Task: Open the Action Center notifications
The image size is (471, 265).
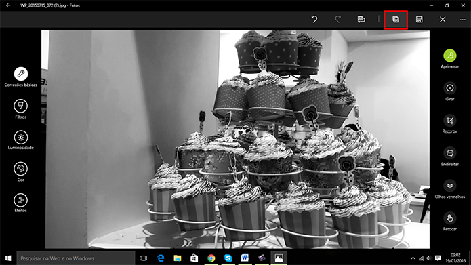Action: (x=438, y=258)
